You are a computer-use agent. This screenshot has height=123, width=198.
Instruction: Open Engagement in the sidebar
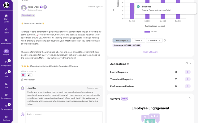click(6, 96)
